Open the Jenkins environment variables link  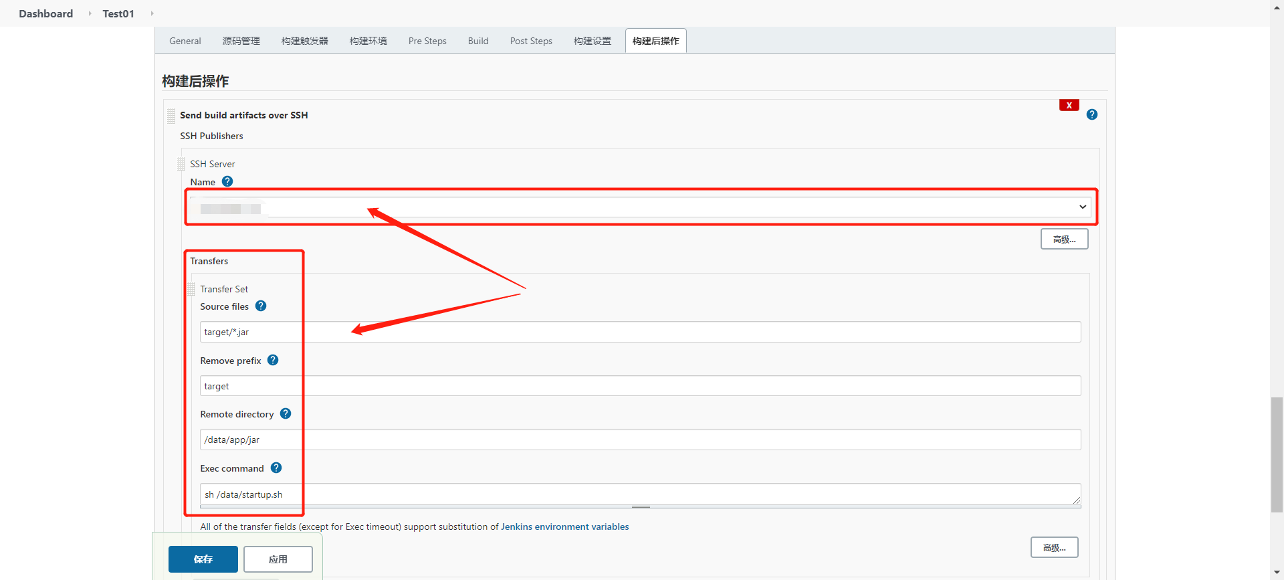point(565,526)
